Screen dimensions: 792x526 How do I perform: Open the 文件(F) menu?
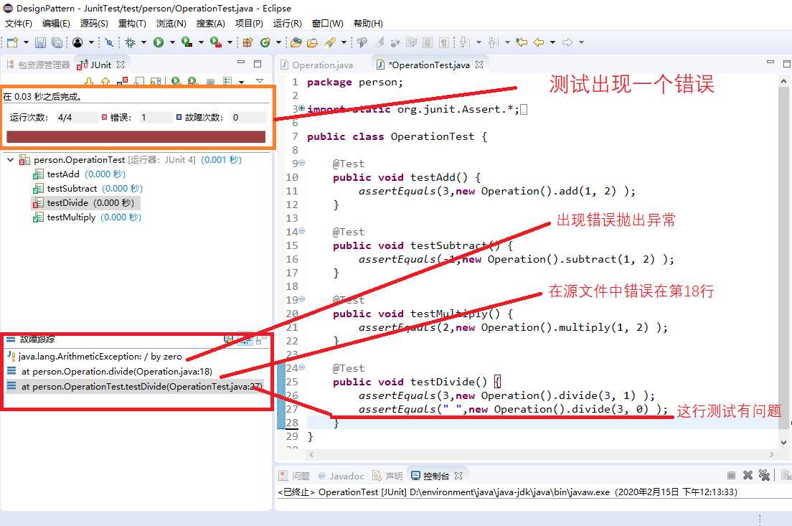18,23
